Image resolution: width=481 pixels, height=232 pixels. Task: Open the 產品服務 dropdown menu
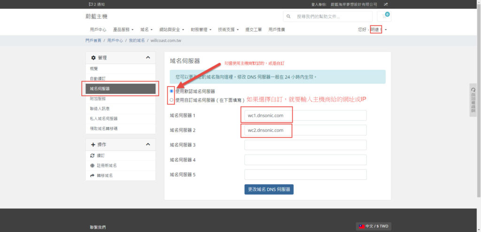point(123,30)
